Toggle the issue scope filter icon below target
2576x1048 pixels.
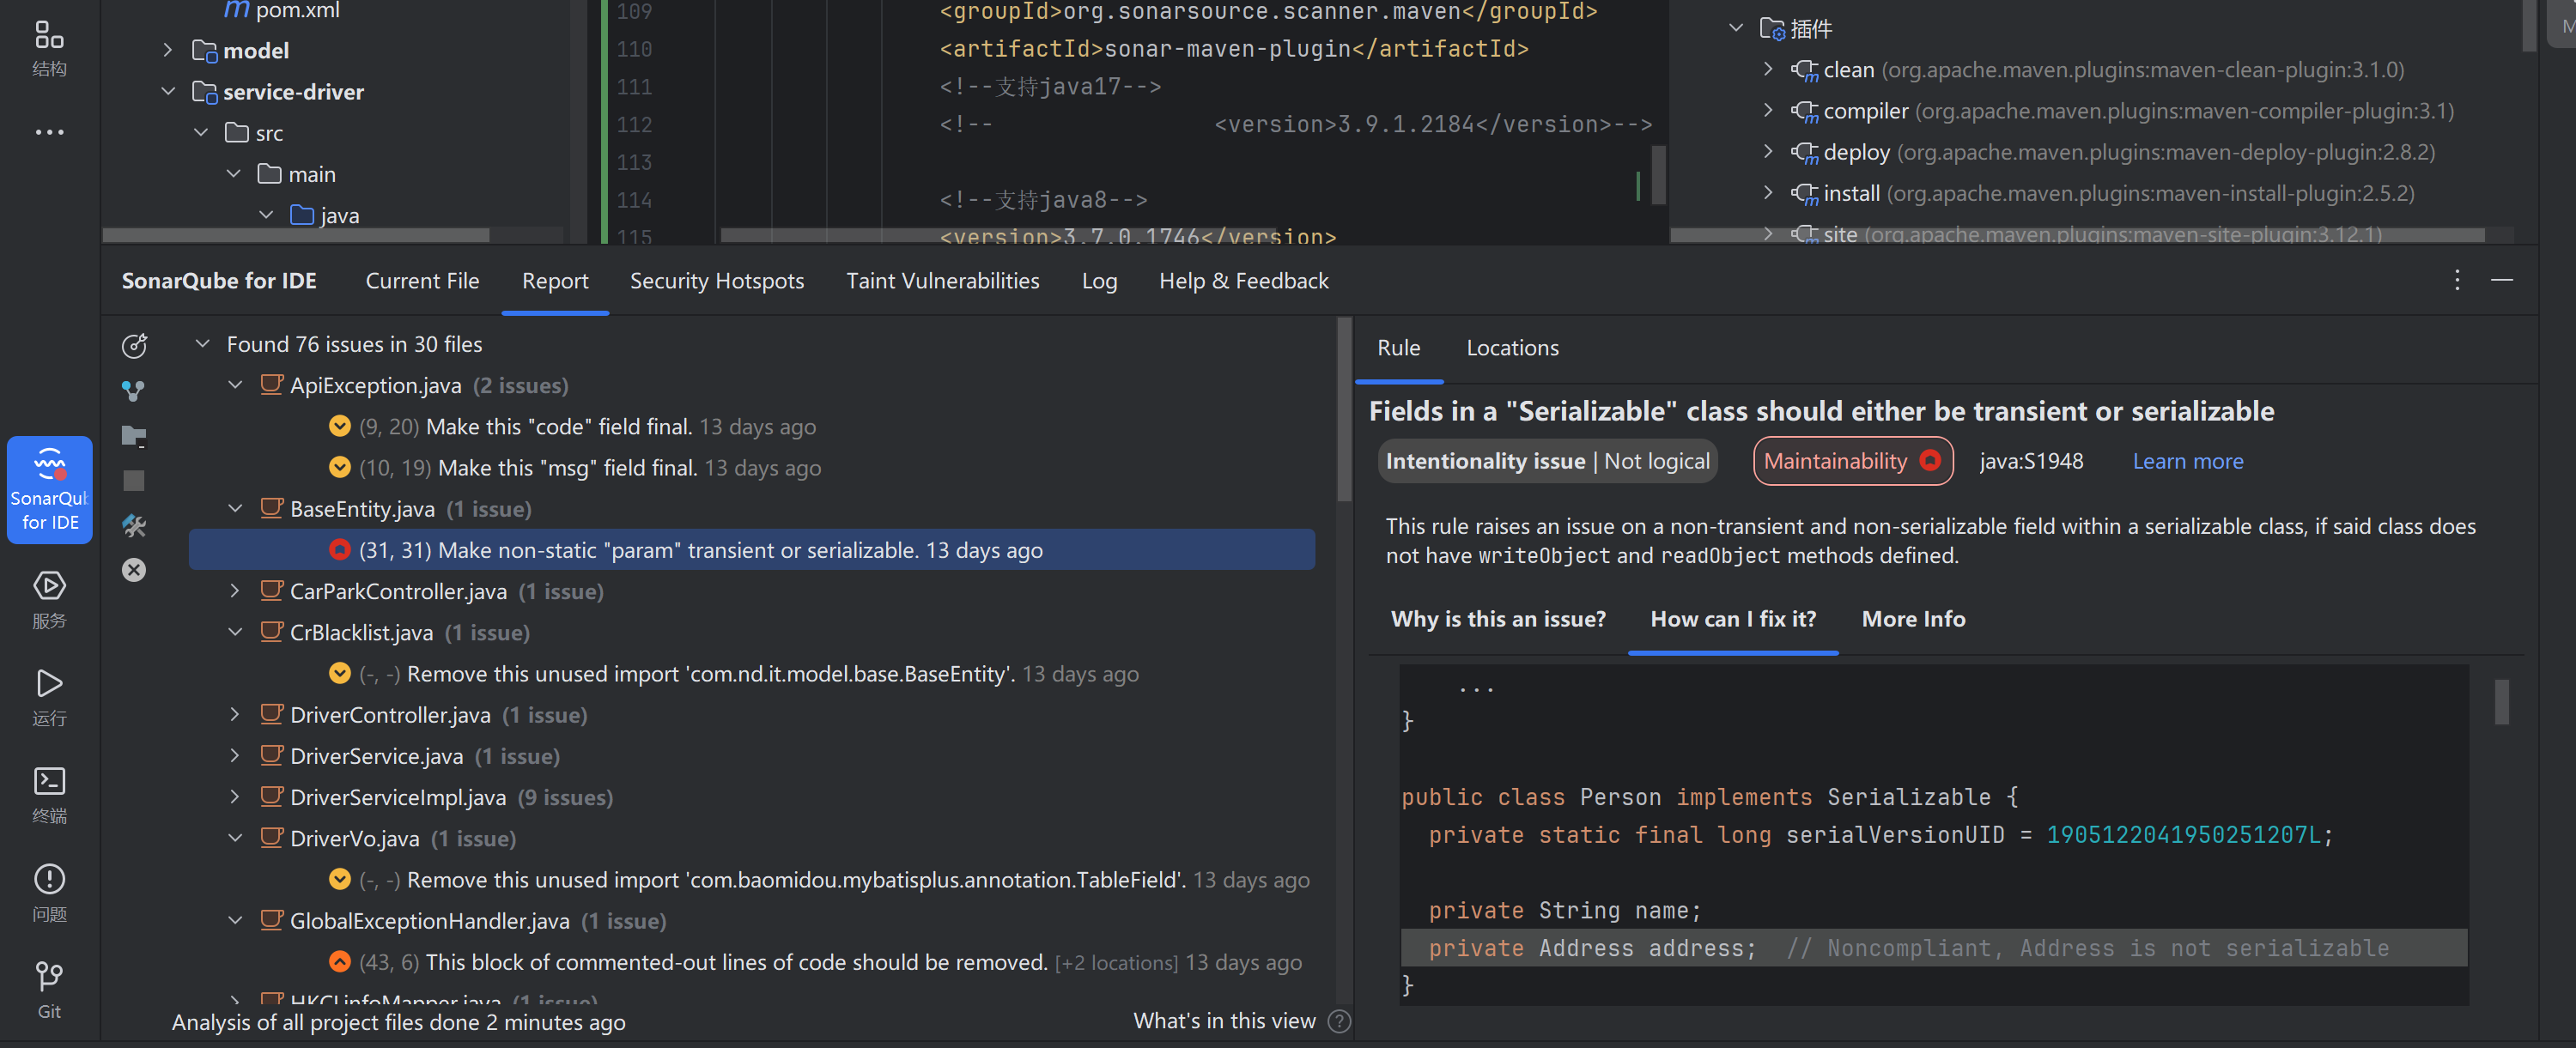(x=135, y=390)
